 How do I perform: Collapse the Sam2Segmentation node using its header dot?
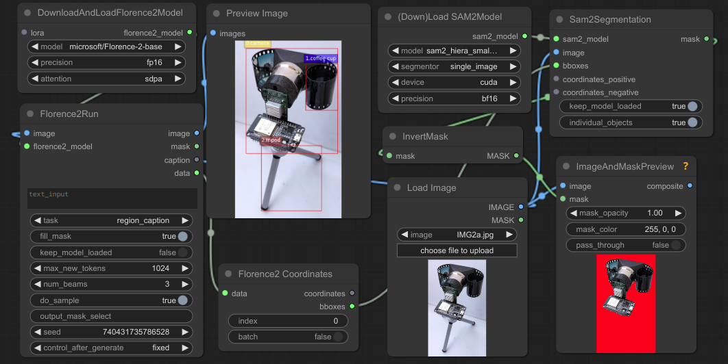[559, 19]
